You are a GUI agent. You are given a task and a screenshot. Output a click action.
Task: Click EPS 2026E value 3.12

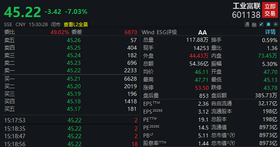[203, 112]
